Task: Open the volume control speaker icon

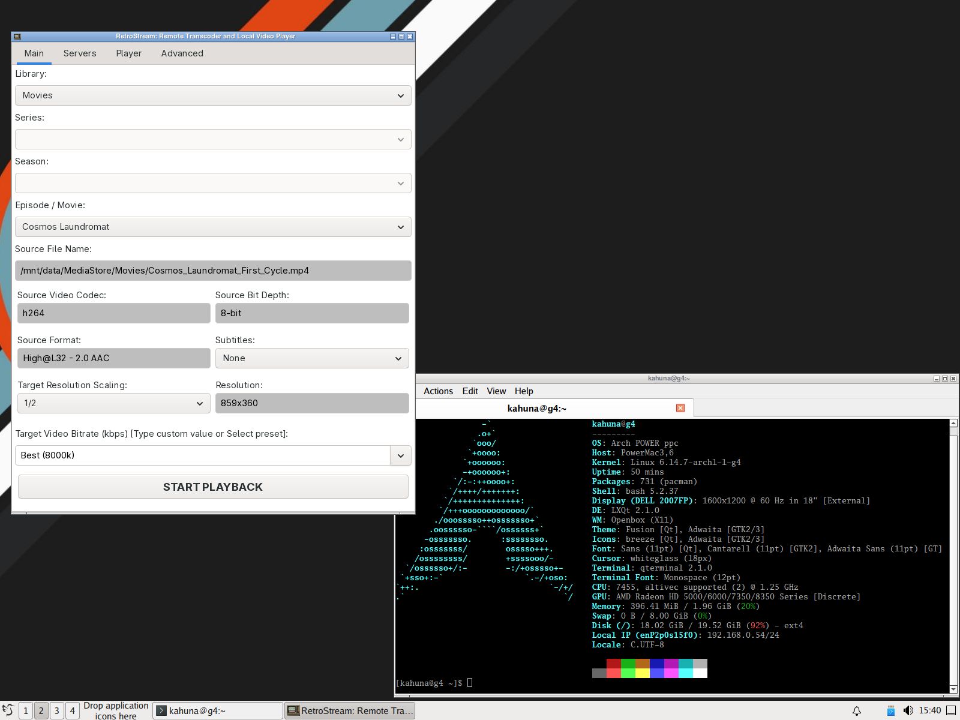Action: coord(908,710)
